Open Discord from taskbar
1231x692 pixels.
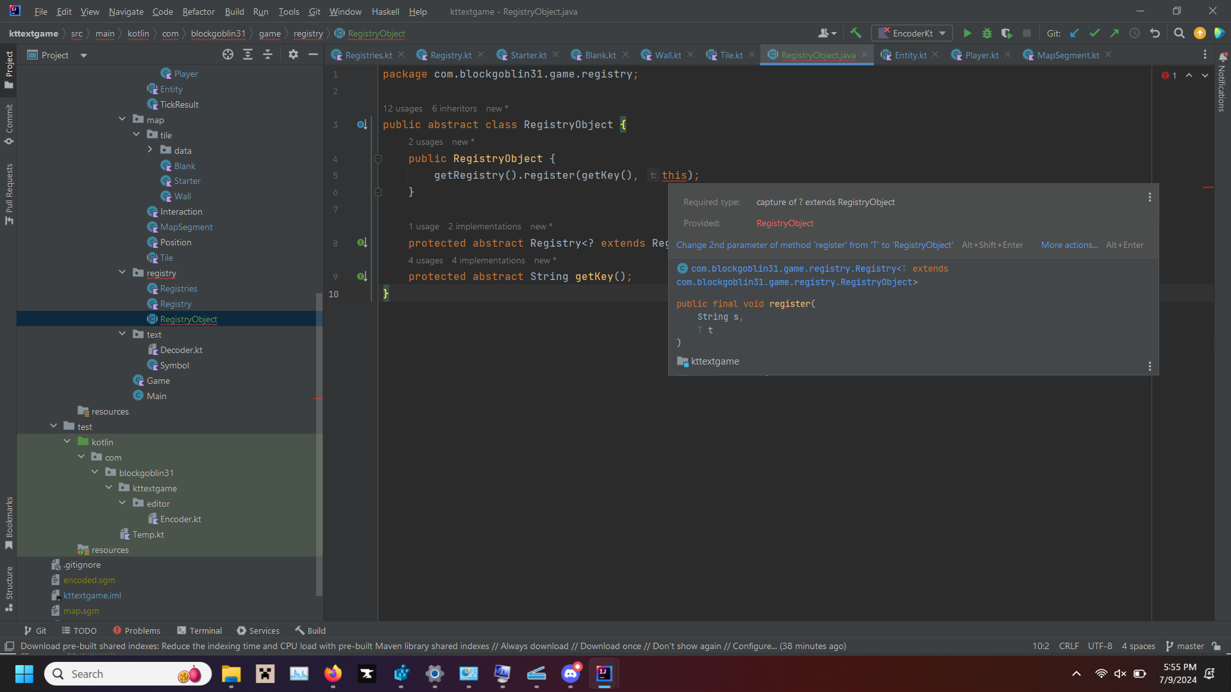(x=571, y=674)
